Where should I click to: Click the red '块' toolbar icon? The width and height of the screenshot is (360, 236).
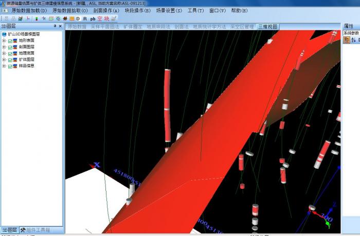106,18
